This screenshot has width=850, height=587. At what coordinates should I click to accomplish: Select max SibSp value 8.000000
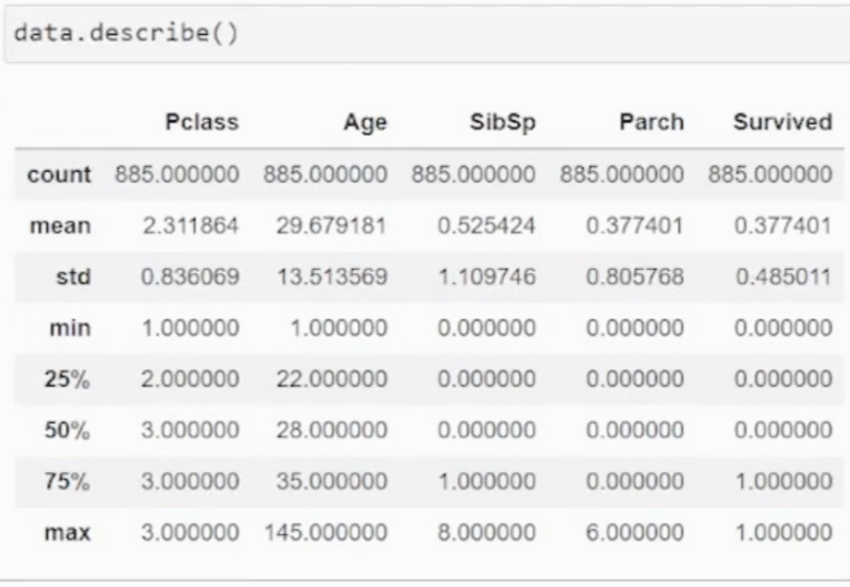click(487, 532)
